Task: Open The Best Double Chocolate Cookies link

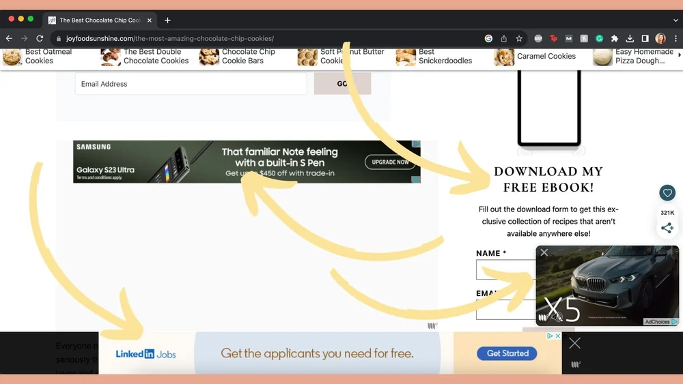Action: point(156,56)
